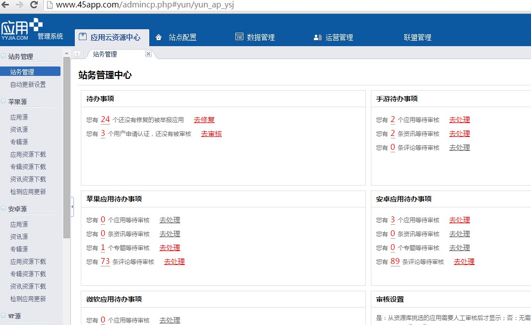Image resolution: width=531 pixels, height=325 pixels.
Task: Open 资讯源 under 苹果源
Action: coord(19,130)
